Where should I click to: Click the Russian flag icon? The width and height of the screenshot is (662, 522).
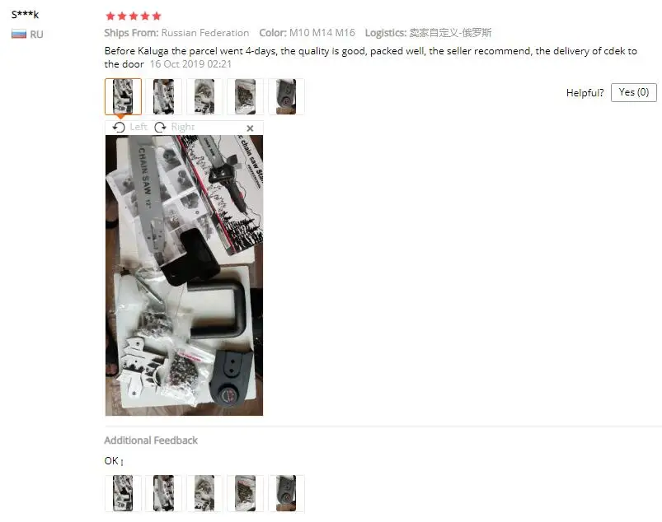[19, 34]
